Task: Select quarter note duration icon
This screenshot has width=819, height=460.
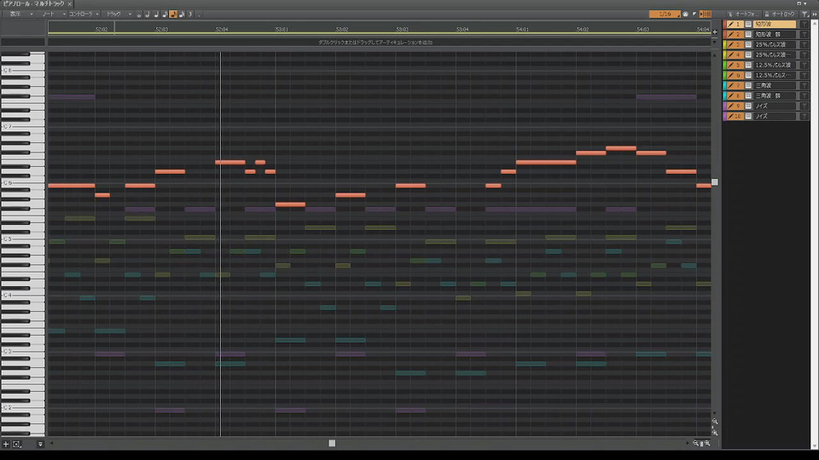Action: [155, 14]
